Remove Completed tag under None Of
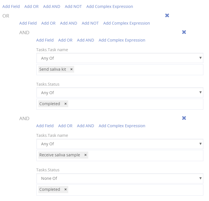209x201 pixels. point(65,189)
